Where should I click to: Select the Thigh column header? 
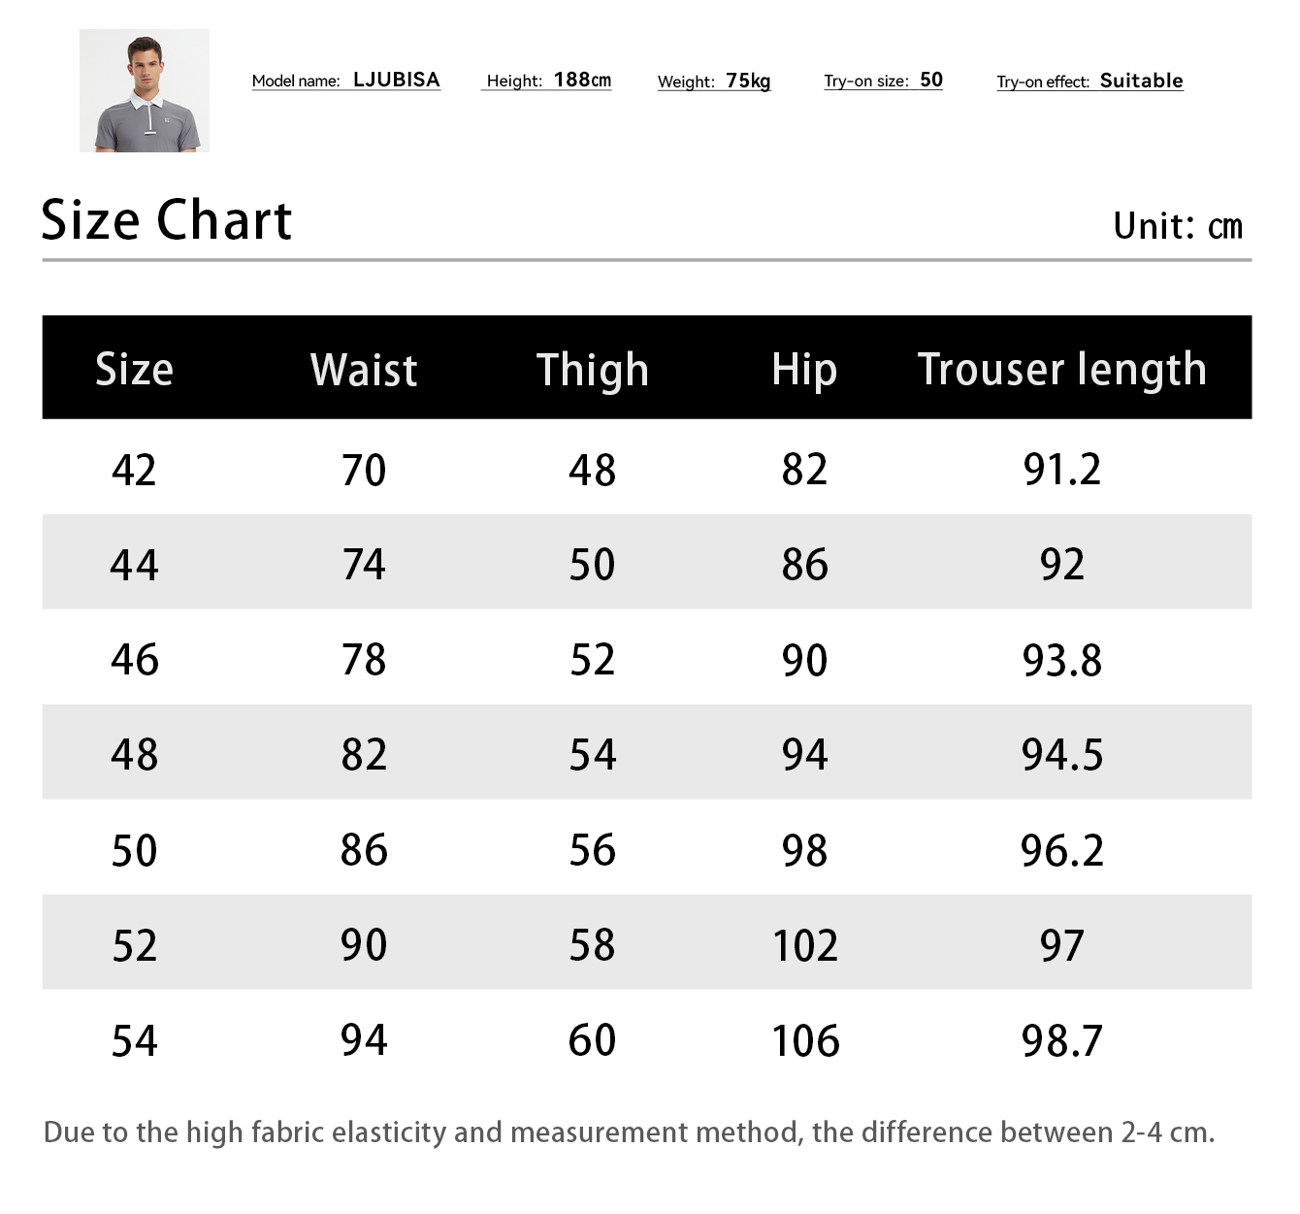point(592,370)
